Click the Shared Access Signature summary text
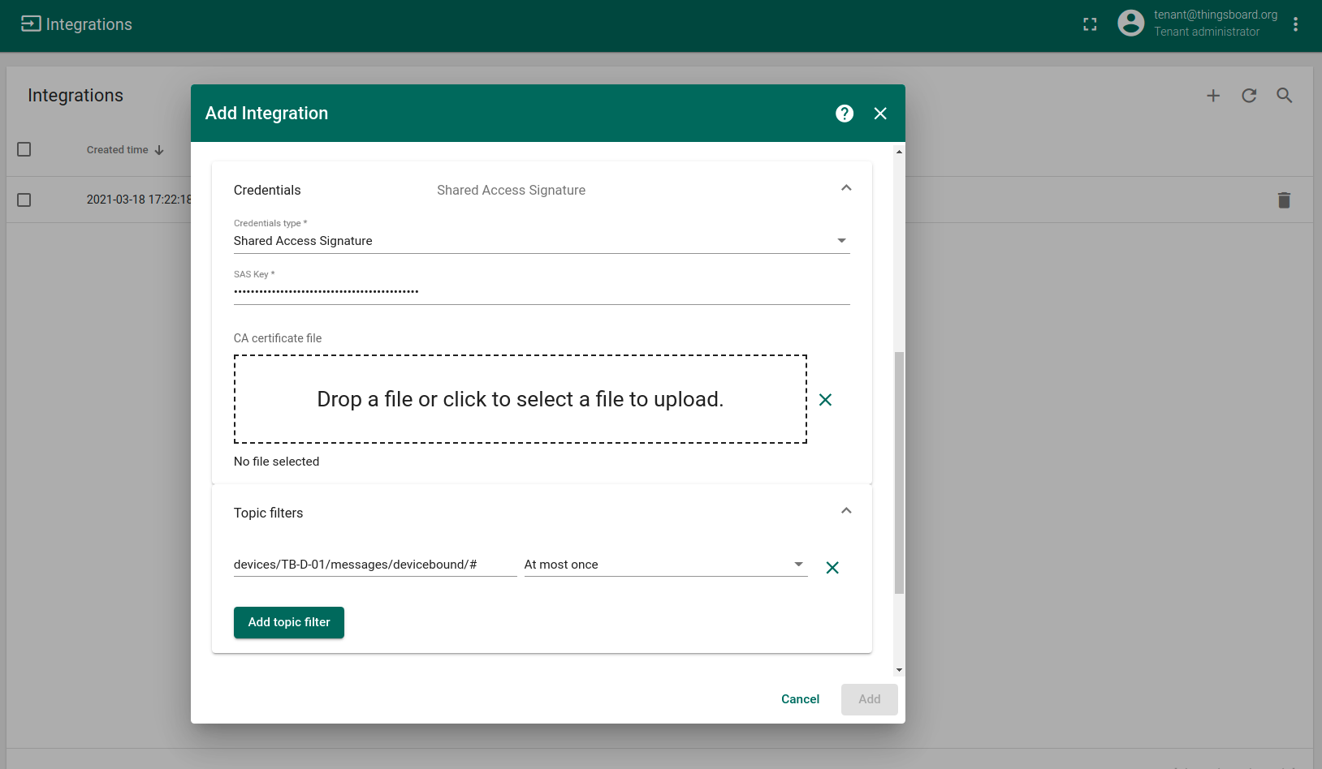 coord(511,190)
